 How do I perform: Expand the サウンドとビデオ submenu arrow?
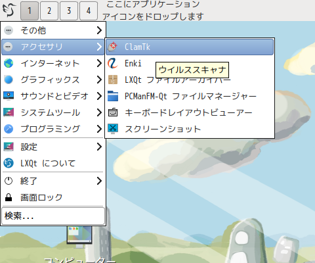click(99, 96)
